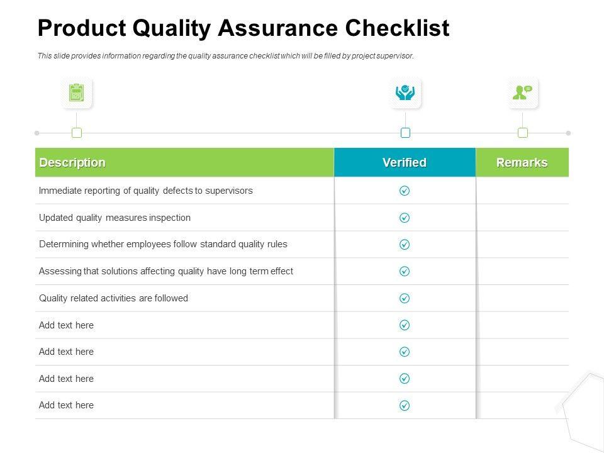Viewport: 604px width, 453px height.
Task: Click the green clipboard checklist icon
Action: [x=77, y=93]
